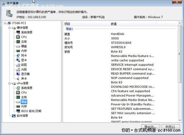184x135 pixels.
Task: Open CPU label under 硬件信息
Action: 24,37
